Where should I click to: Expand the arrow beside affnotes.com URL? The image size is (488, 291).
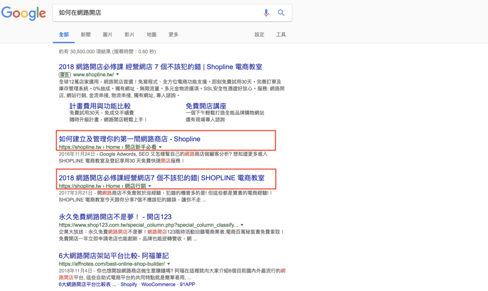tap(169, 264)
